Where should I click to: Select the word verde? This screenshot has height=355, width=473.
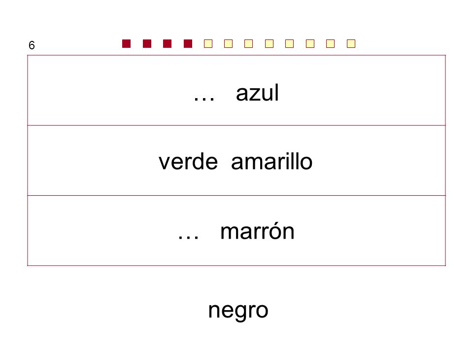(x=188, y=162)
